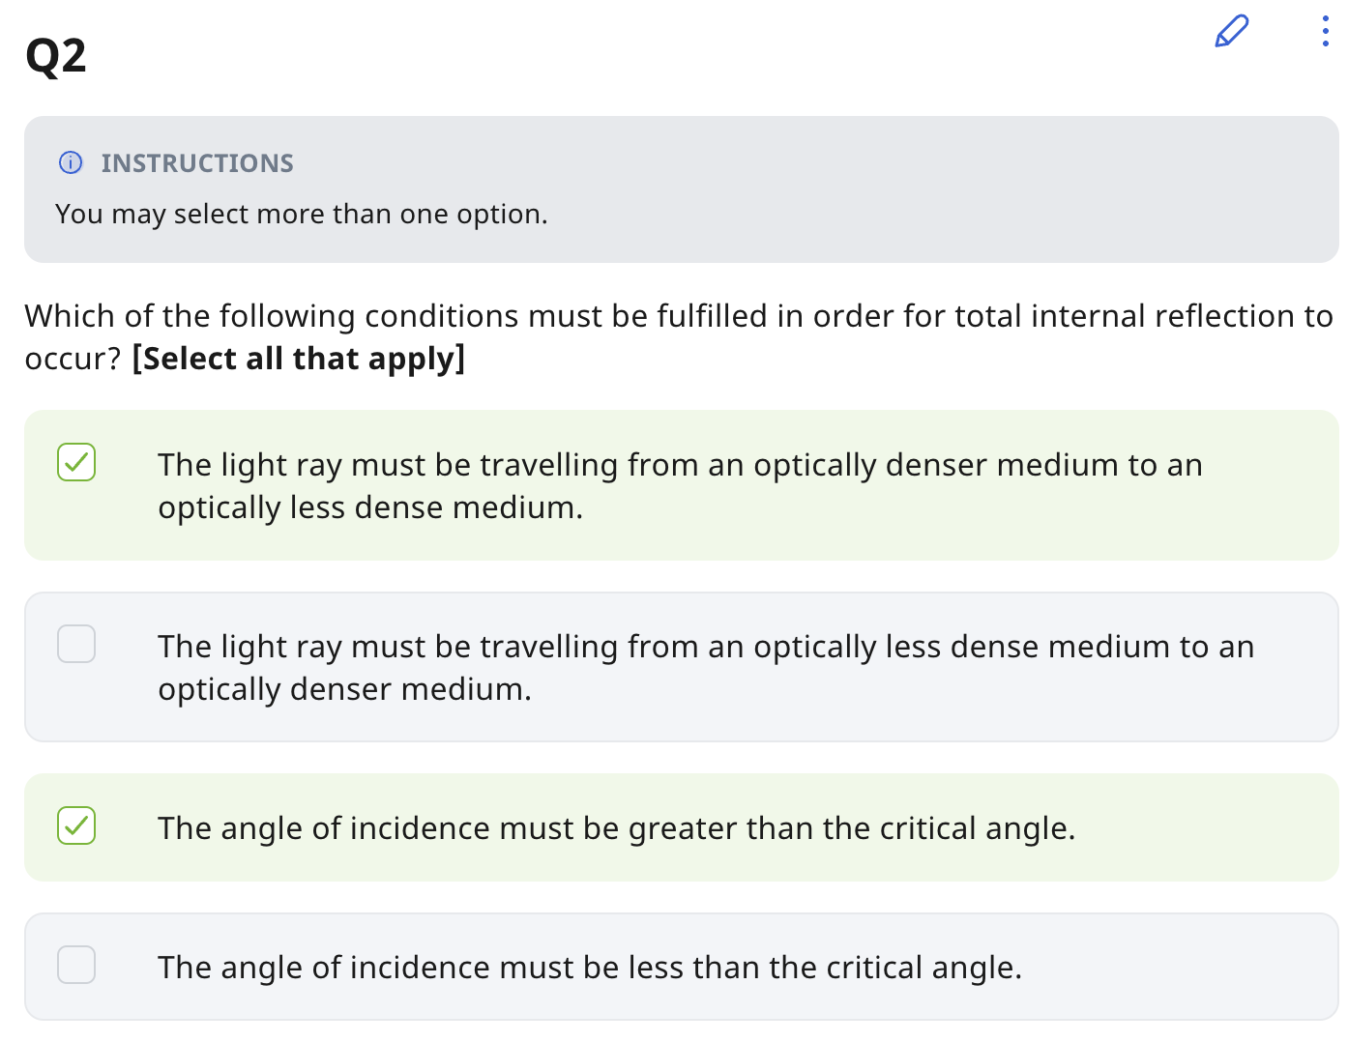Click 'You may select more than one option.'

[302, 214]
